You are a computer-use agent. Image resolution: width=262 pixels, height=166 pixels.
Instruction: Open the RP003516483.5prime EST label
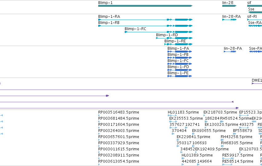(119, 112)
